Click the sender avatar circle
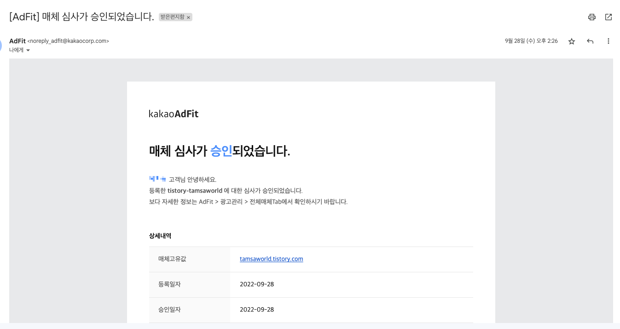Image resolution: width=620 pixels, height=329 pixels. tap(1, 45)
